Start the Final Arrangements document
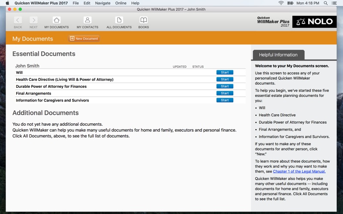The width and height of the screenshot is (343, 214). (x=225, y=93)
